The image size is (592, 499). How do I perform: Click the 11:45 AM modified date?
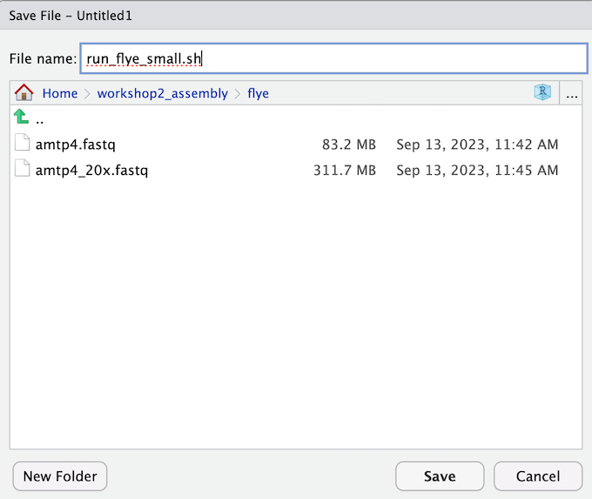click(x=477, y=170)
